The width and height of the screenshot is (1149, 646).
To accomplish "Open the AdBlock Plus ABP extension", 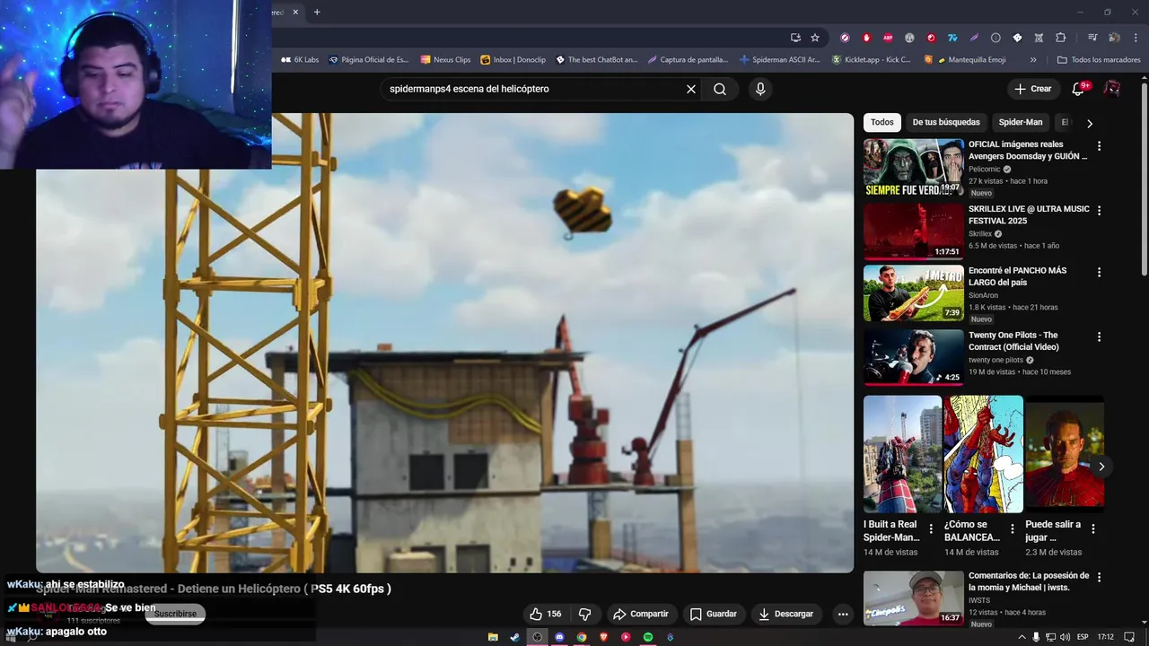I will pos(888,38).
